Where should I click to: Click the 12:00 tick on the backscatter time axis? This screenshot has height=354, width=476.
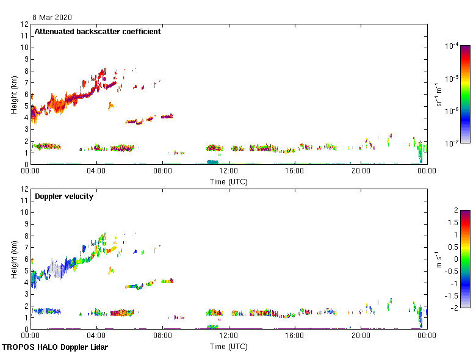pyautogui.click(x=228, y=172)
